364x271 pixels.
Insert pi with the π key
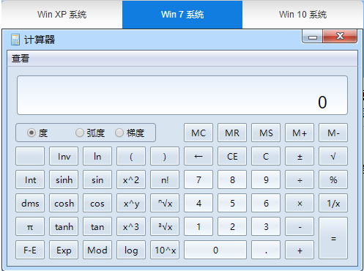[x=30, y=226]
